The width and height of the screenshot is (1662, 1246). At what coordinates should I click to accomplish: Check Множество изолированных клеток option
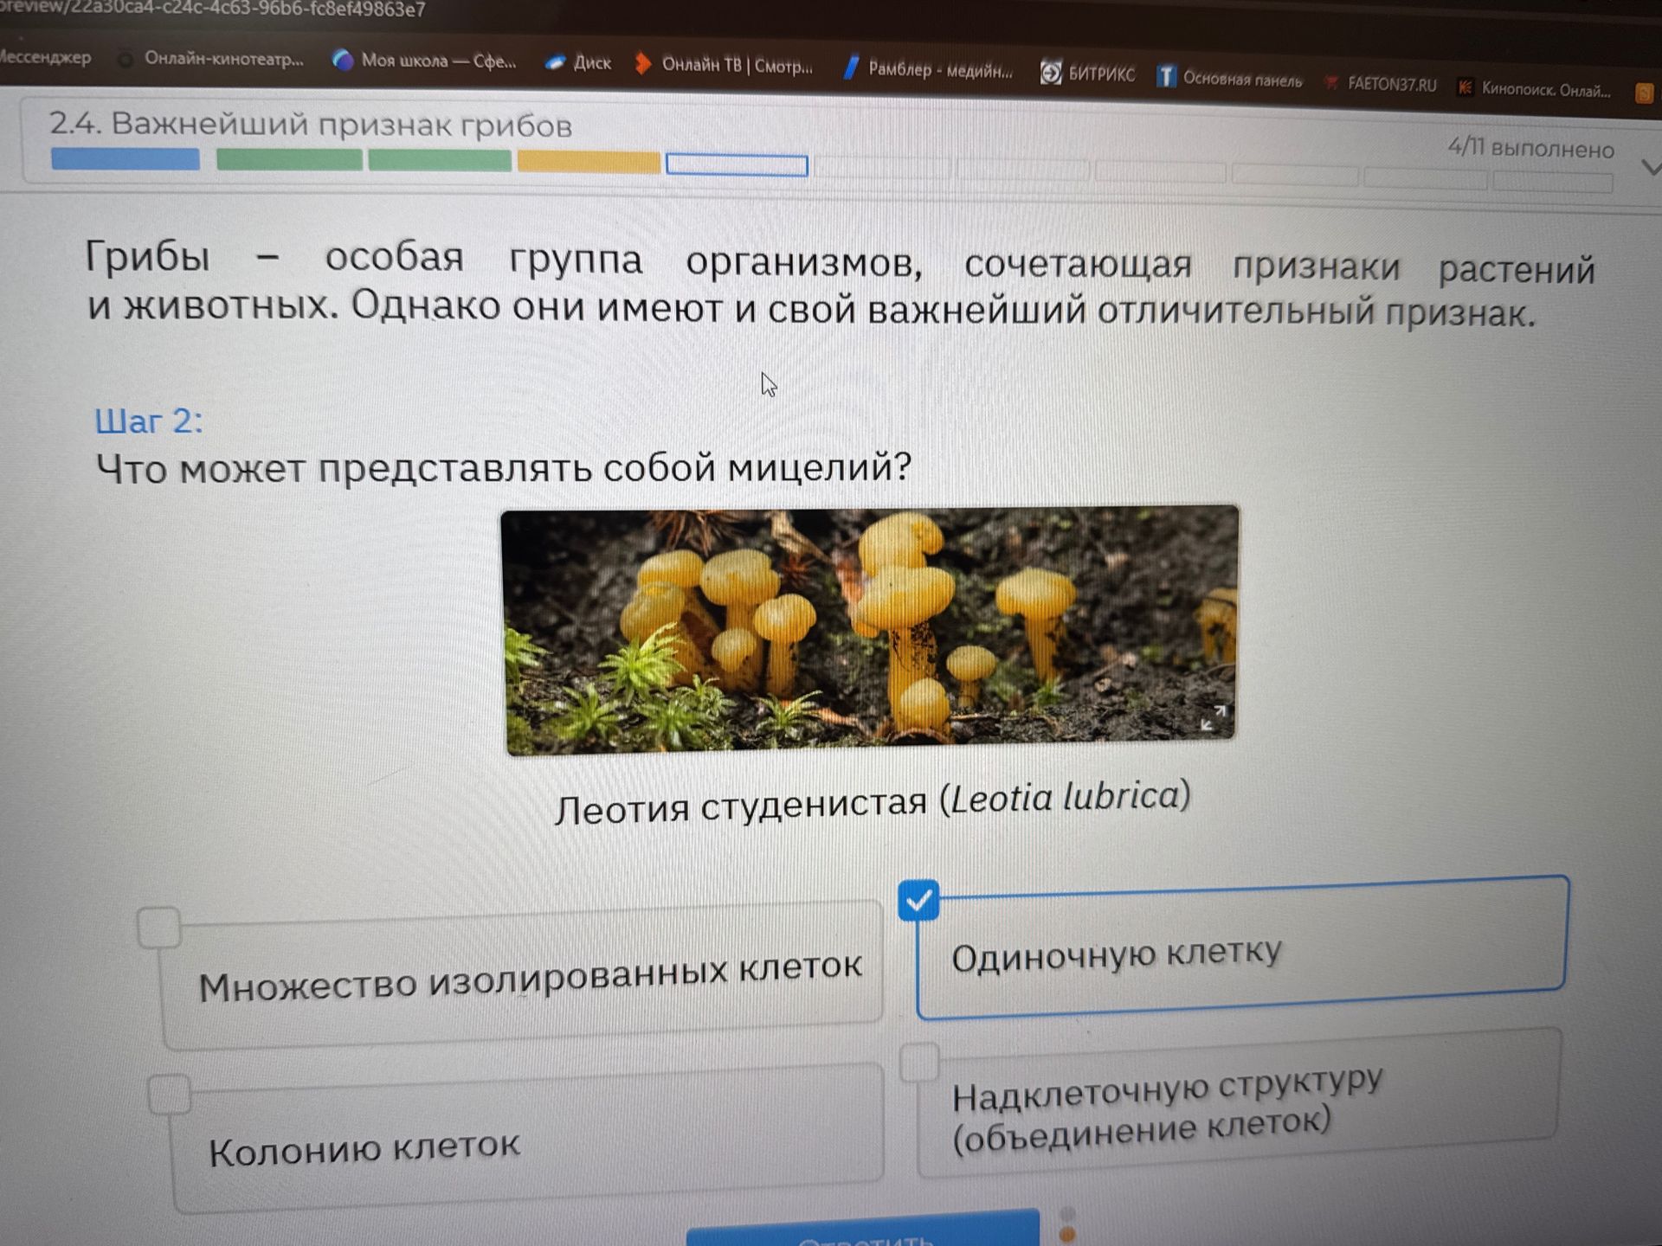pos(159,928)
